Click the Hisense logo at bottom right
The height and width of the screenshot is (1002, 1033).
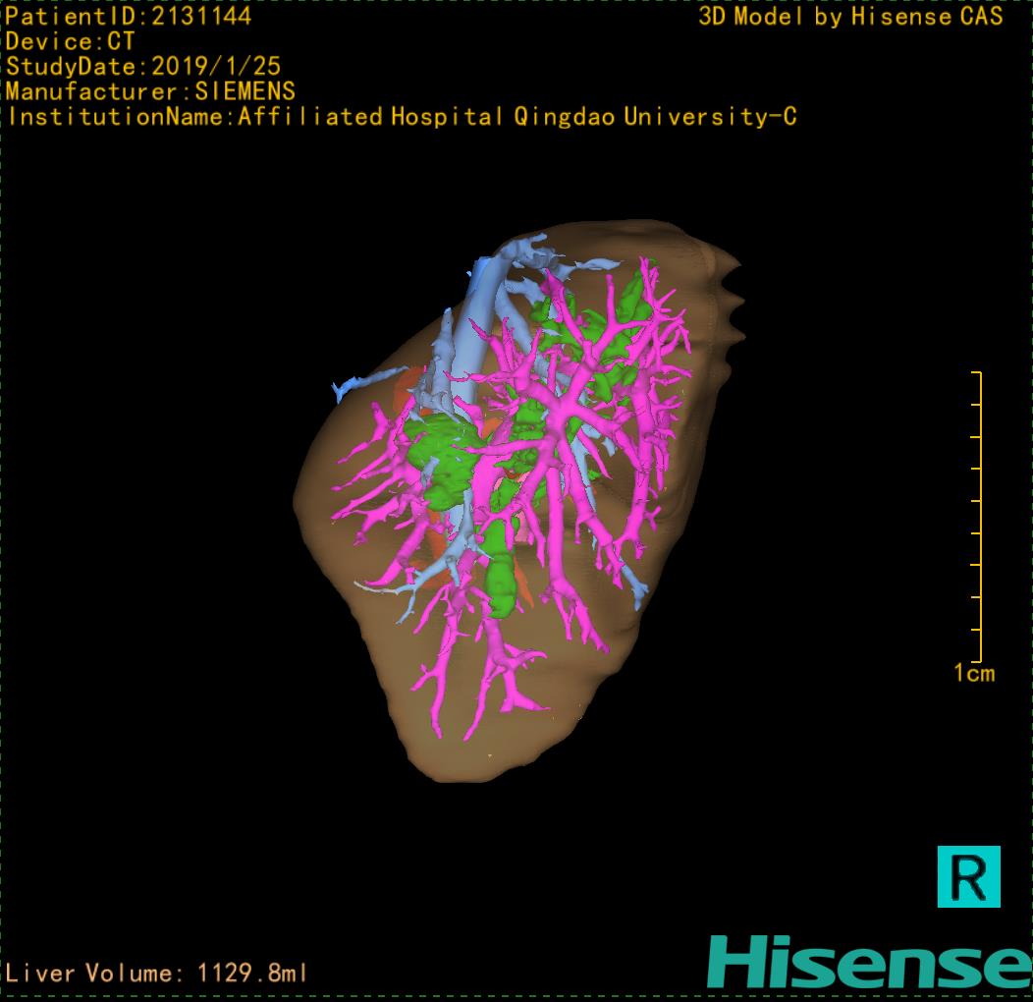point(869,961)
